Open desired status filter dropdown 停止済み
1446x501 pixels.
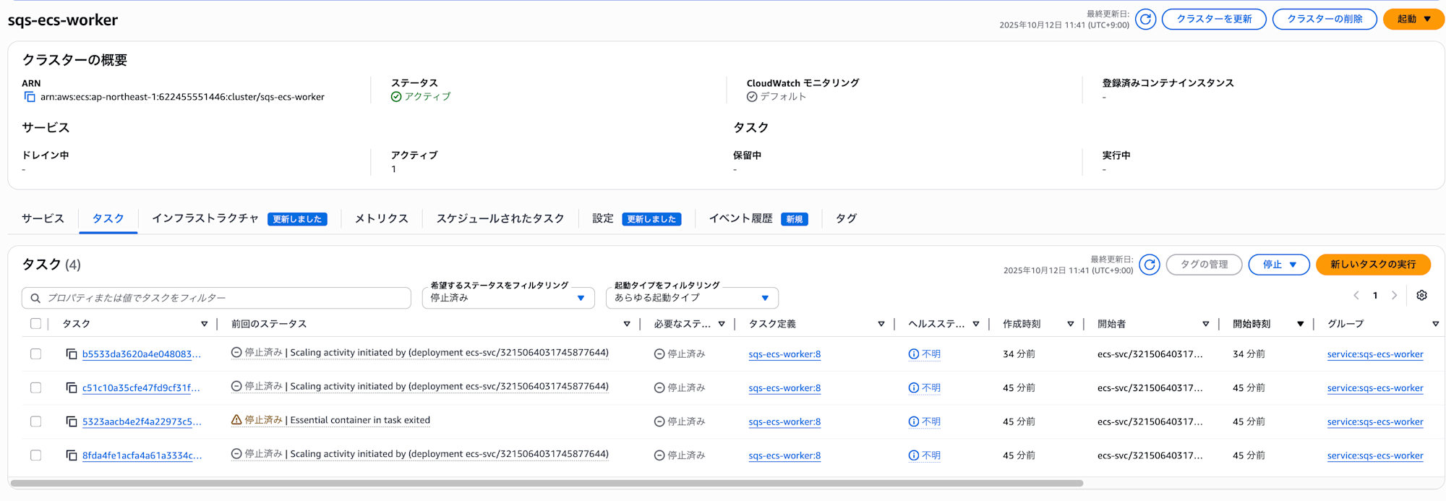(x=508, y=298)
